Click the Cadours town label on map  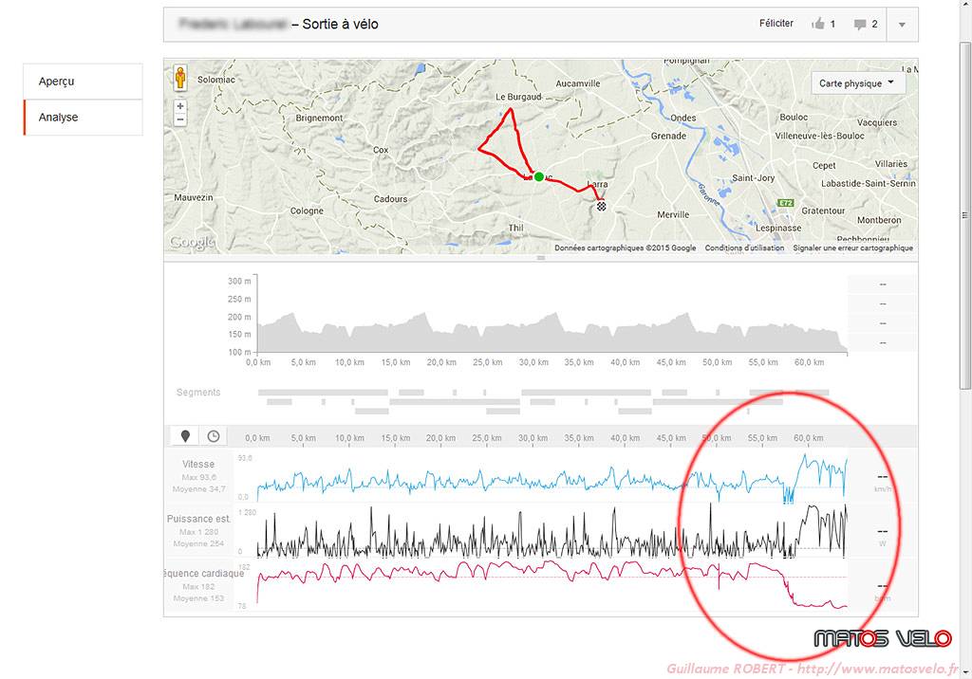coord(390,199)
